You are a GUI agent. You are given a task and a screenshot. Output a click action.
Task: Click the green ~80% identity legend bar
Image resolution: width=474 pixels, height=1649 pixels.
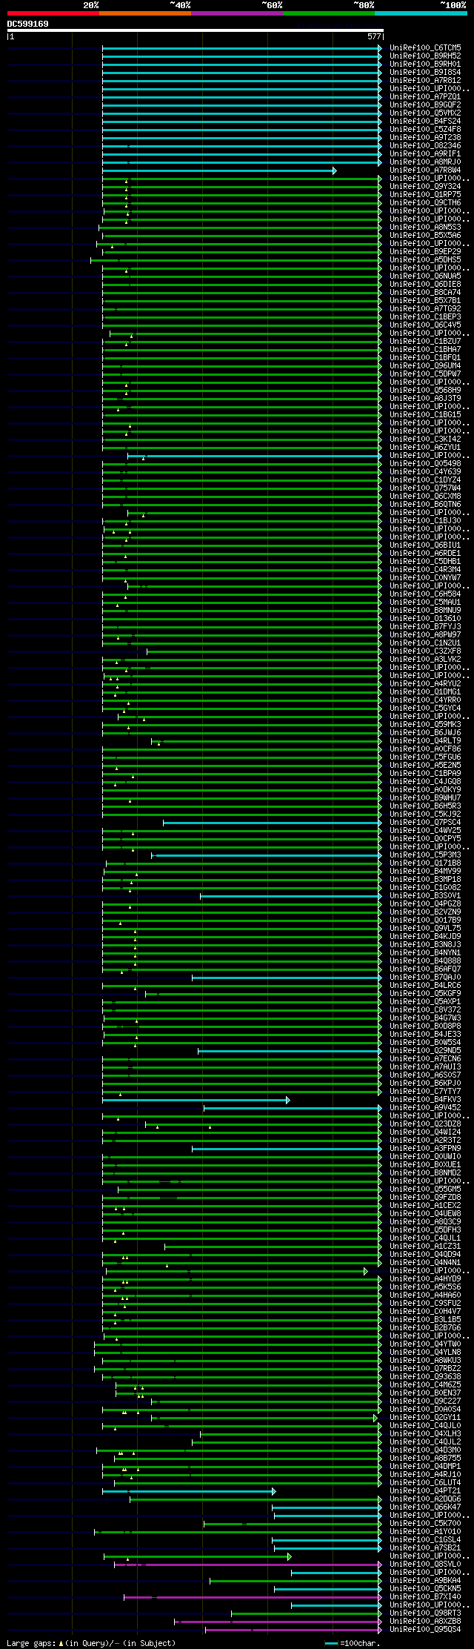pyautogui.click(x=329, y=13)
